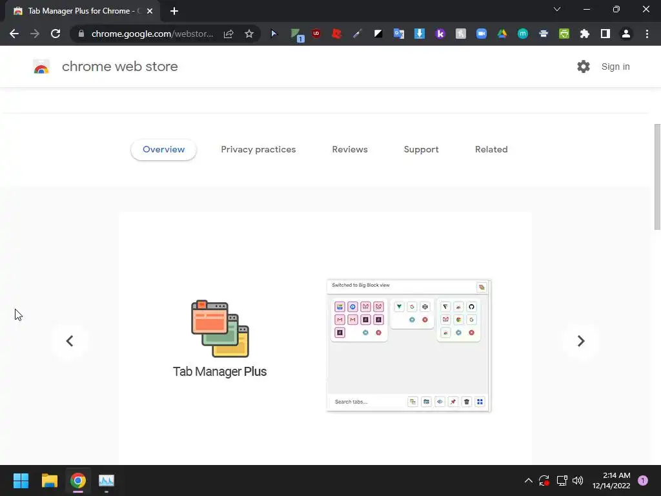This screenshot has width=661, height=496.
Task: Go back to the previous page
Action: tap(14, 34)
